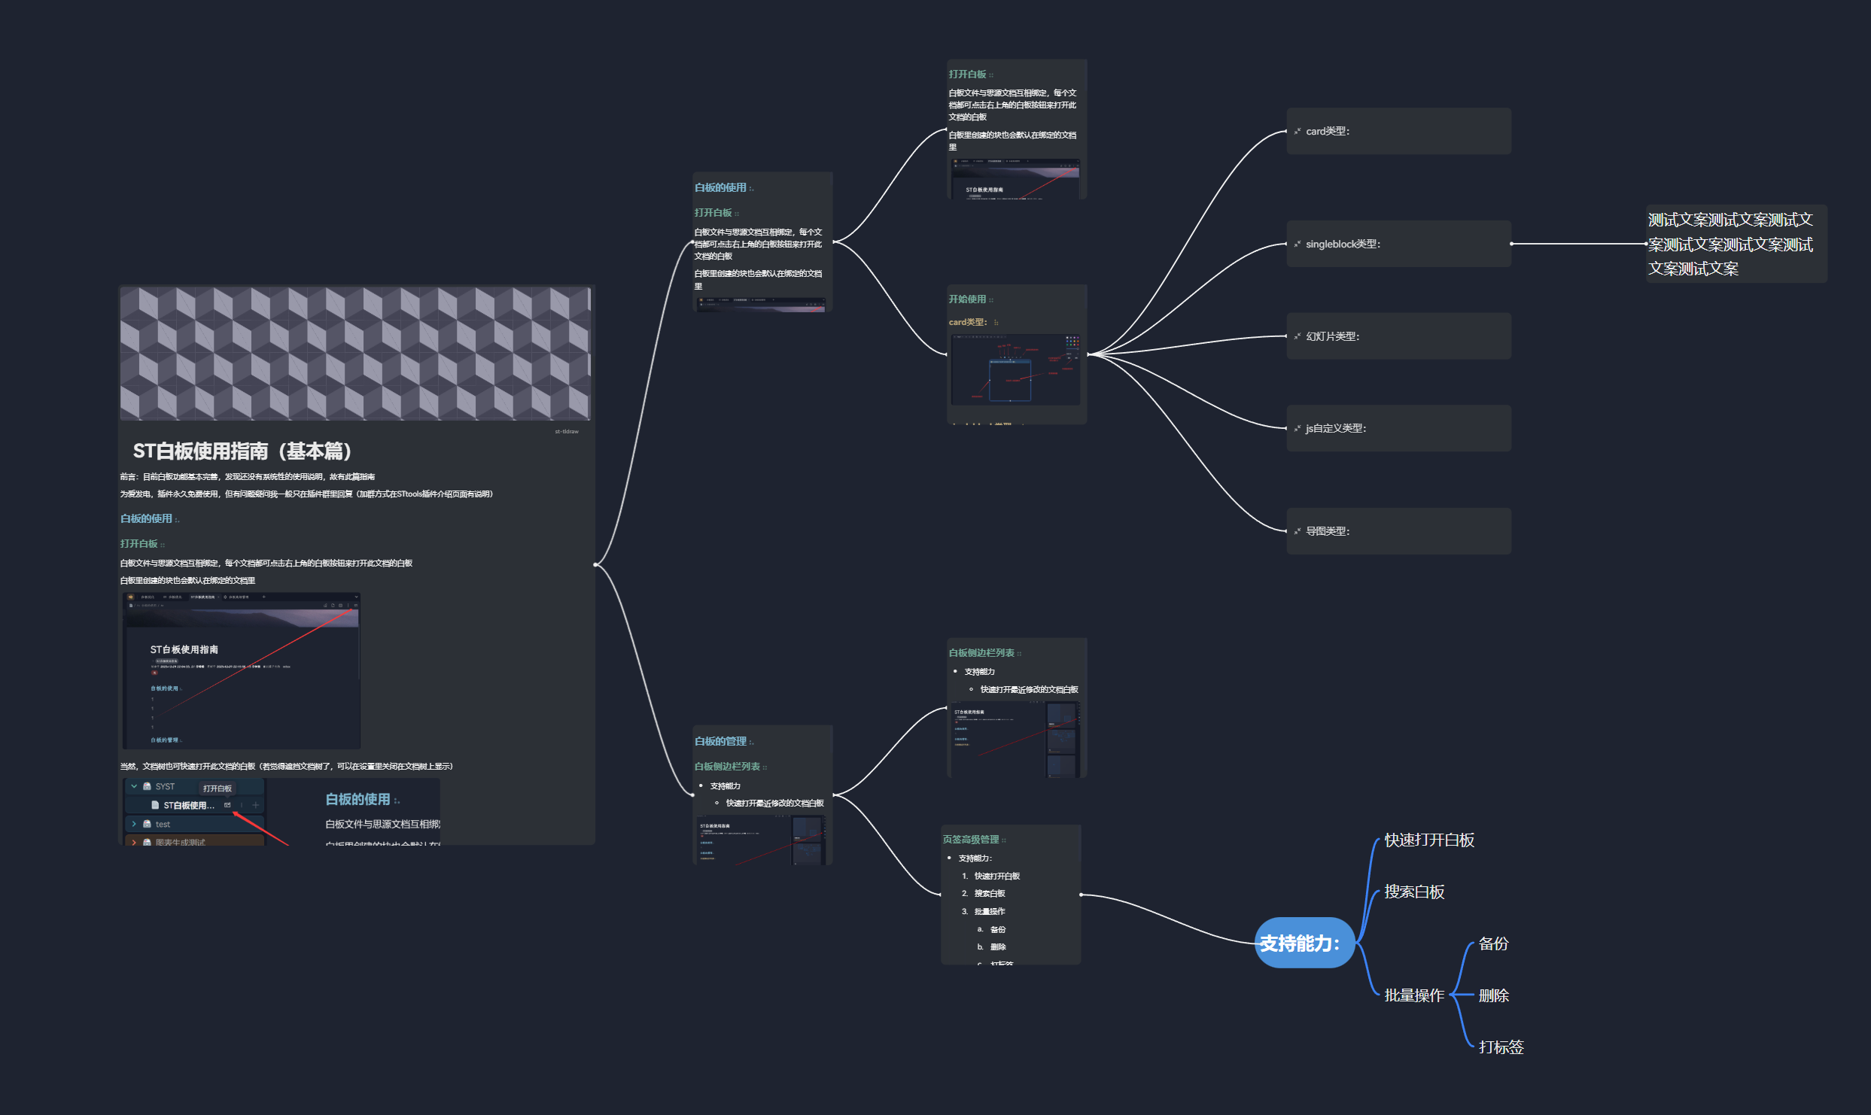1871x1115 pixels.
Task: Click sub-item 'b. 删除' in the 页签高级管理 card
Action: 991,947
